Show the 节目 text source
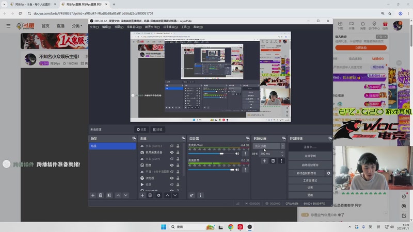Image resolution: width=413 pixels, height=232 pixels. [x=172, y=172]
